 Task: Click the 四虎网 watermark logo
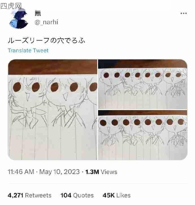click(x=11, y=5)
